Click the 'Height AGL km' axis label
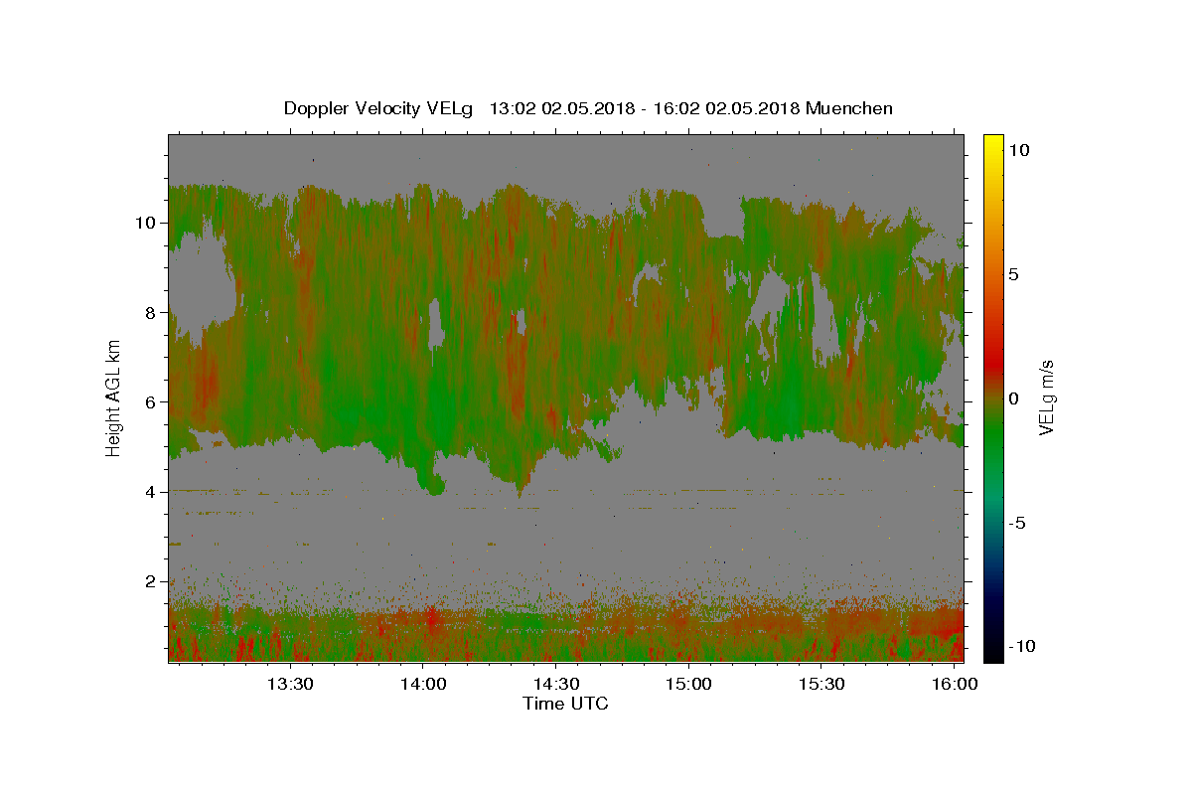 (x=114, y=397)
